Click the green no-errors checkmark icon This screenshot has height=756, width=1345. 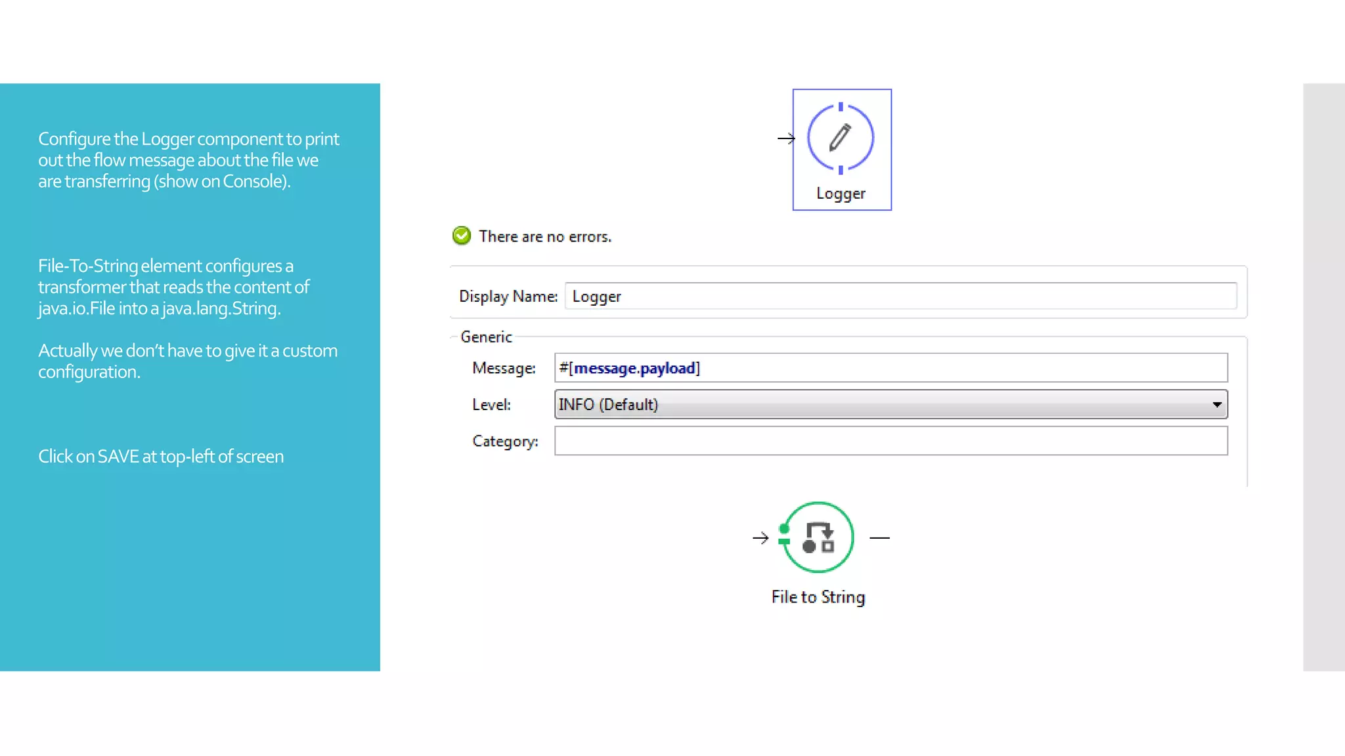point(462,236)
